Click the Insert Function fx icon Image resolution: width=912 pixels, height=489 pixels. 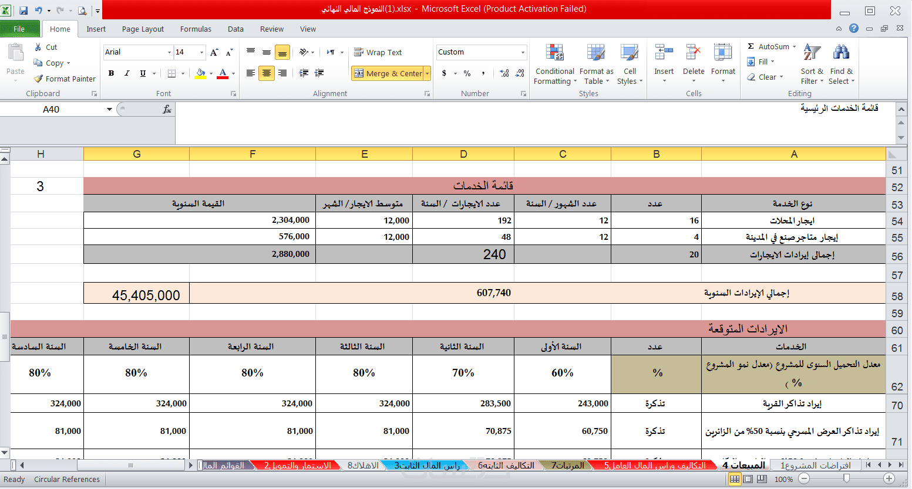pyautogui.click(x=167, y=109)
